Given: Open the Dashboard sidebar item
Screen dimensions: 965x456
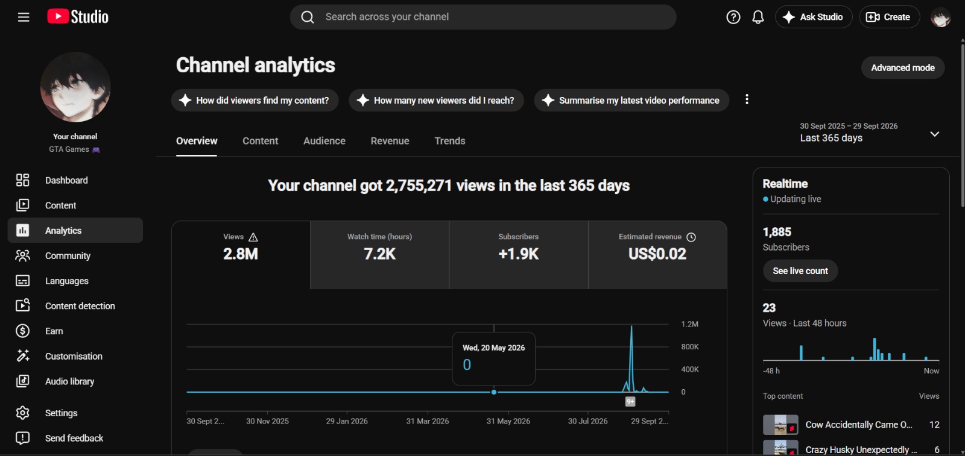Looking at the screenshot, I should (75, 180).
